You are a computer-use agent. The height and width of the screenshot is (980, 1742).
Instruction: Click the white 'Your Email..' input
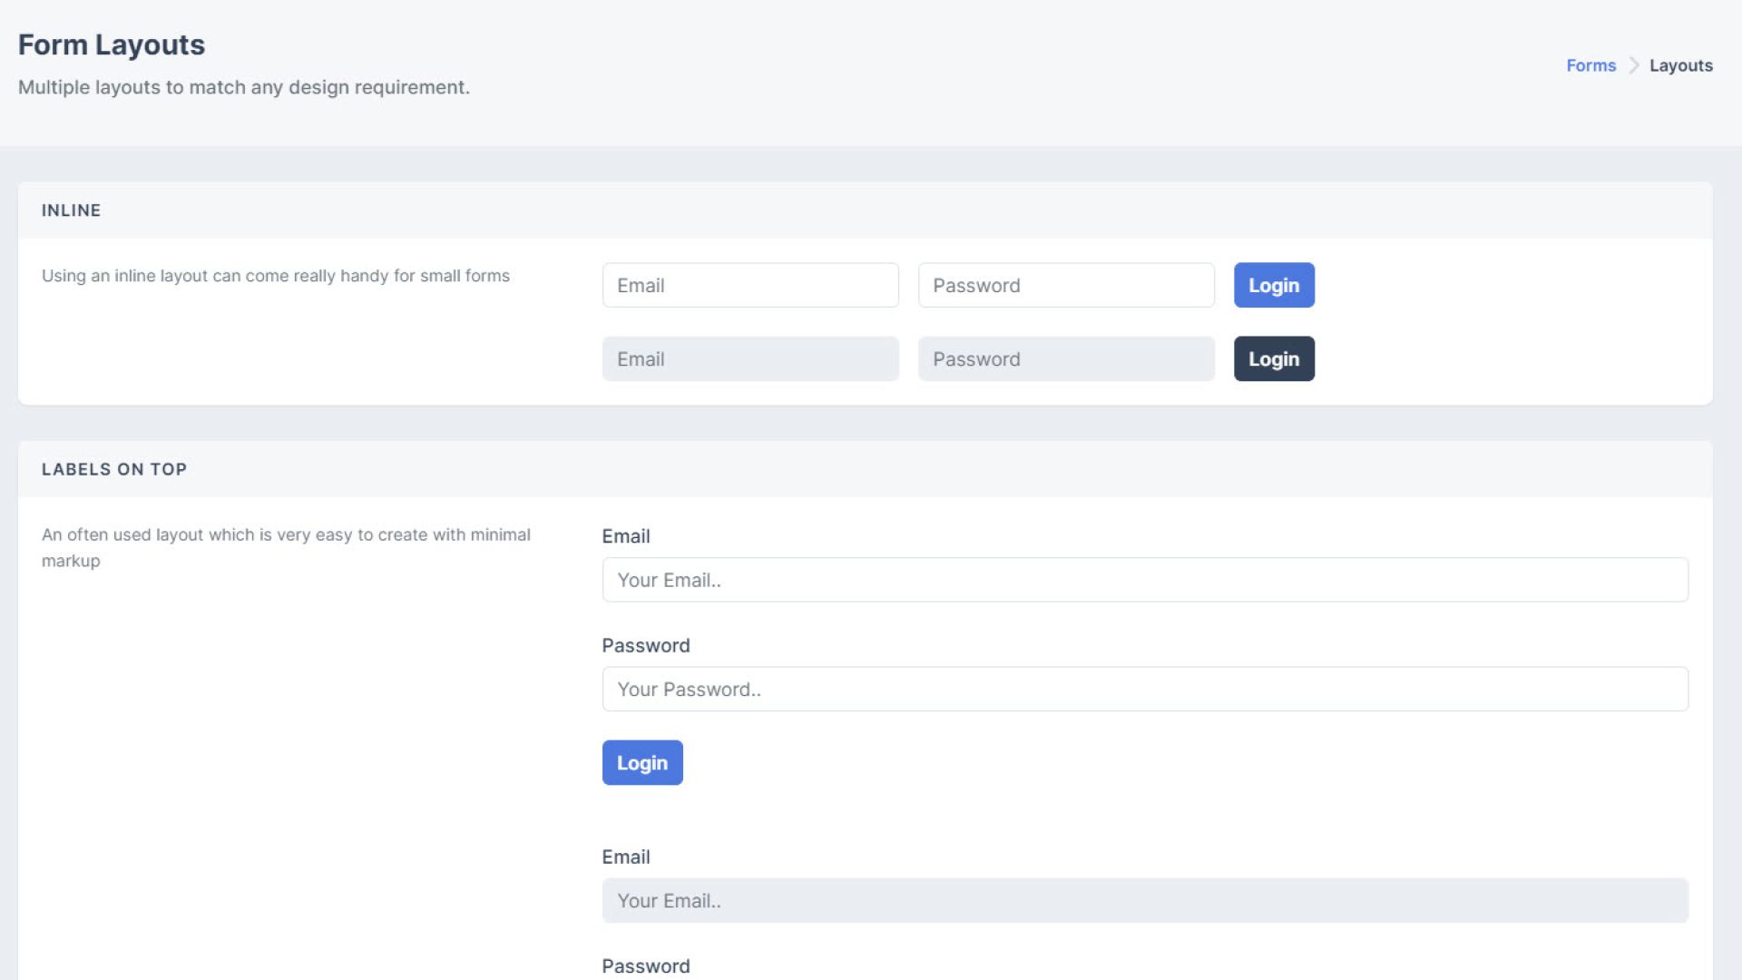coord(1145,580)
